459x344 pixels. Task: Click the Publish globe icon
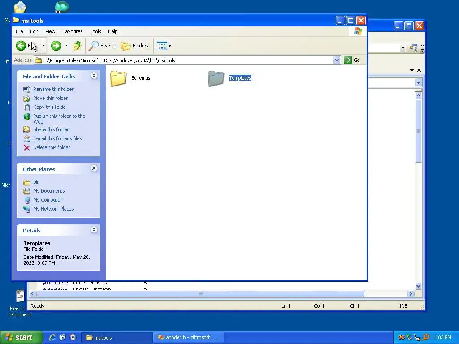pos(27,117)
